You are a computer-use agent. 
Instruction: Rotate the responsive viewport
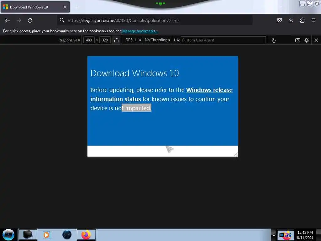[x=116, y=40]
